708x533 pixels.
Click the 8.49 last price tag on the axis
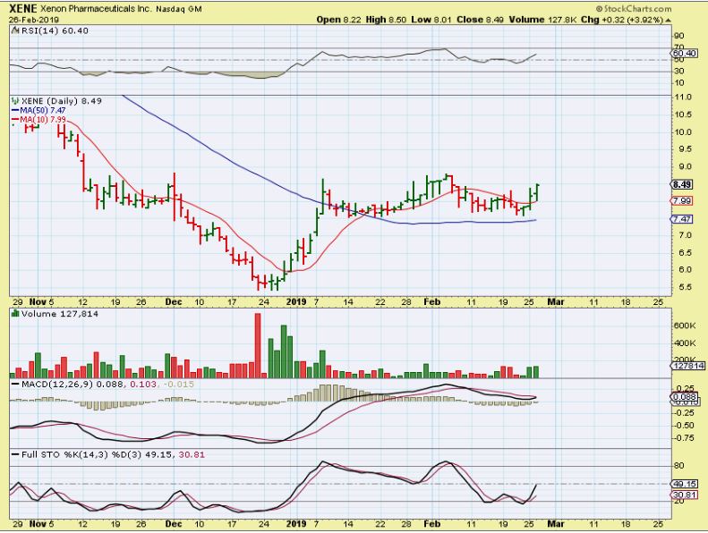tap(682, 184)
